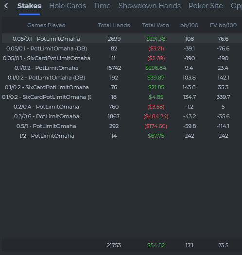The width and height of the screenshot is (242, 255).
Task: Click the back arrow chevron icon
Action: (x=6, y=6)
